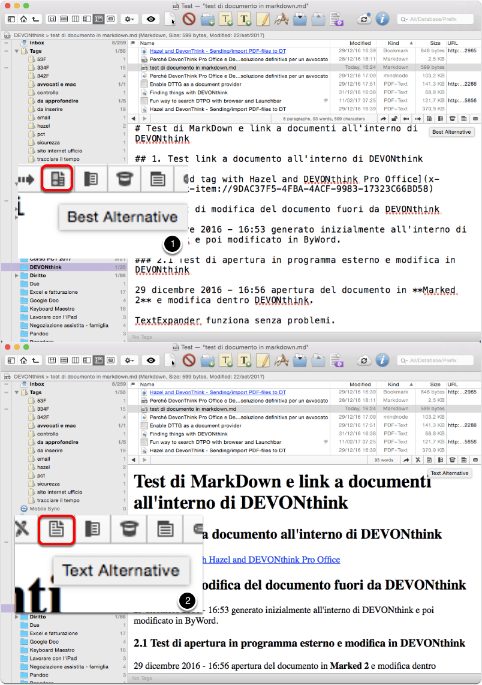The width and height of the screenshot is (482, 685).
Task: Click the lock icon beside the 599 characters count
Action: point(394,118)
